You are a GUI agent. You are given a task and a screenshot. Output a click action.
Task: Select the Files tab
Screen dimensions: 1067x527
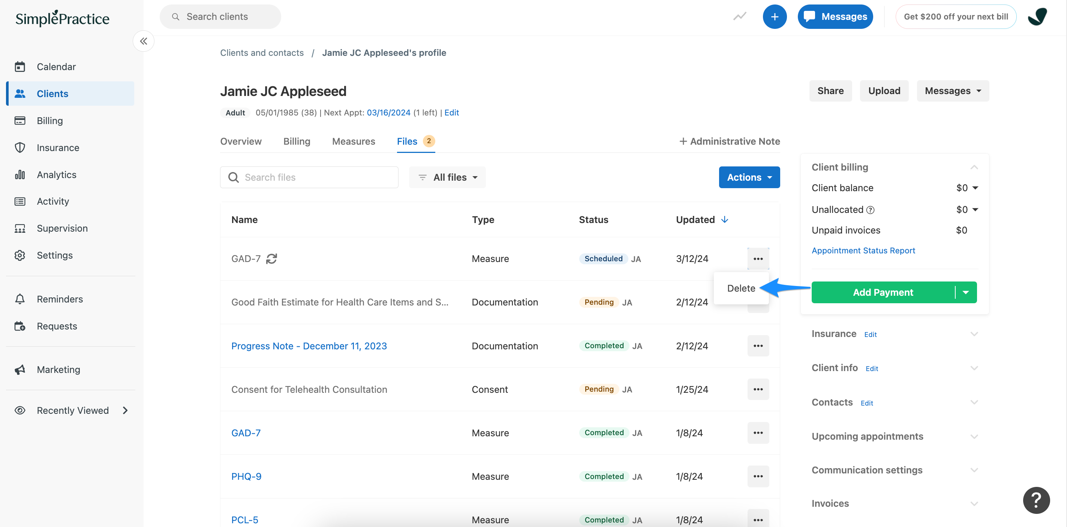click(x=415, y=141)
